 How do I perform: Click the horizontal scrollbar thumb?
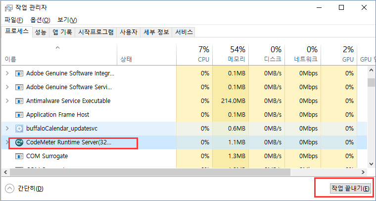pyautogui.click(x=150, y=172)
